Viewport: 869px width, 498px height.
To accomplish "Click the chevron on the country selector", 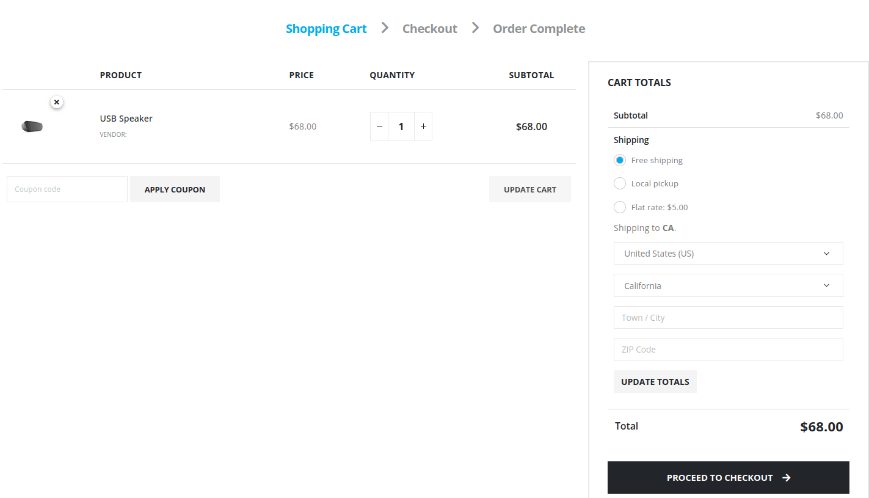I will point(826,253).
